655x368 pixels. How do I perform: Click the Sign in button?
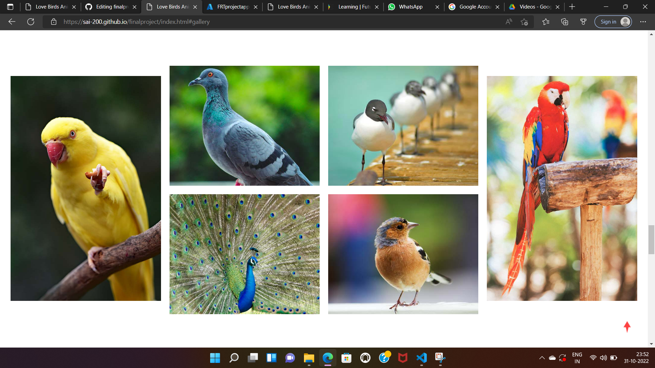(613, 21)
